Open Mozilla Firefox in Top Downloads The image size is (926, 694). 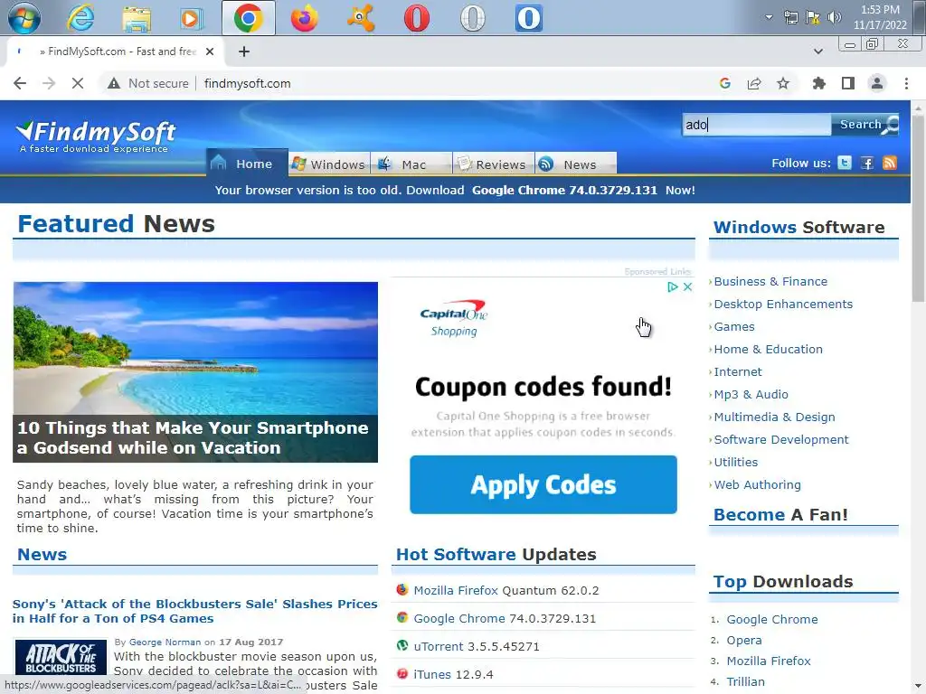tap(769, 661)
